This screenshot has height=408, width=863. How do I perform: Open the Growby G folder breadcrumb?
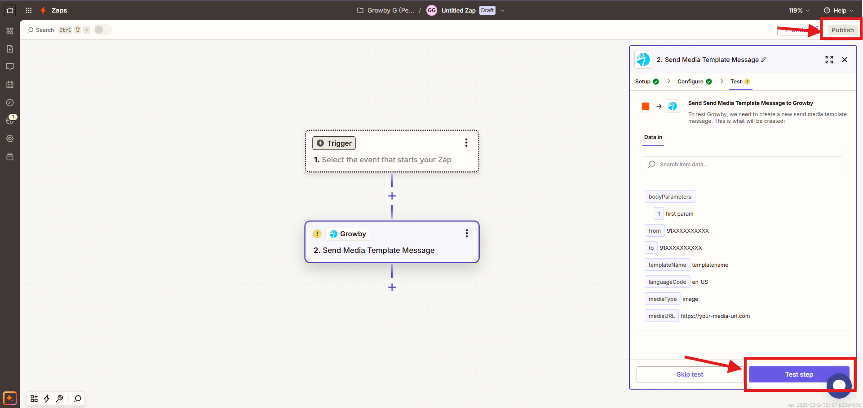pyautogui.click(x=386, y=10)
